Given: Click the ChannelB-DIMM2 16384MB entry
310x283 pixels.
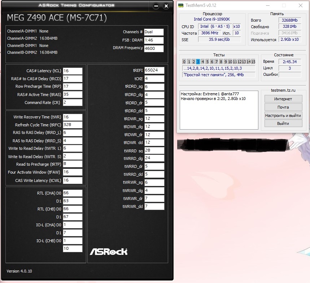Looking at the screenshot, I should [x=32, y=52].
